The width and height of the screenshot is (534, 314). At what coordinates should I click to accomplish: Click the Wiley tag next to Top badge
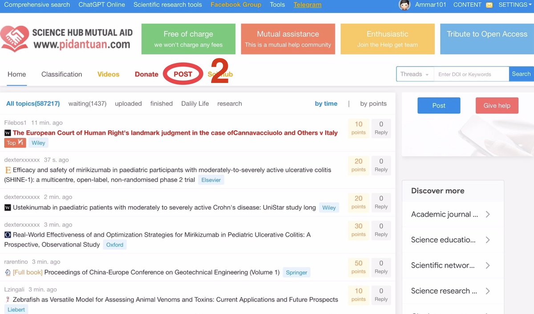38,143
